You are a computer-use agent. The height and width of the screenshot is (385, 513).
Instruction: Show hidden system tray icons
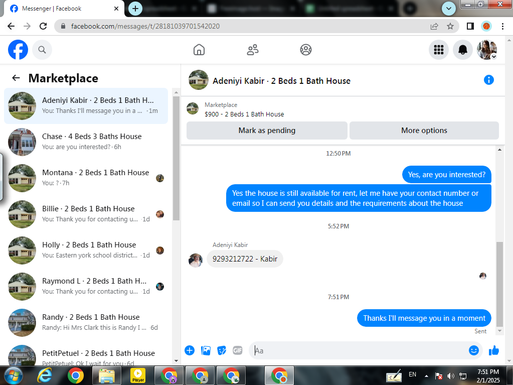tap(426, 376)
